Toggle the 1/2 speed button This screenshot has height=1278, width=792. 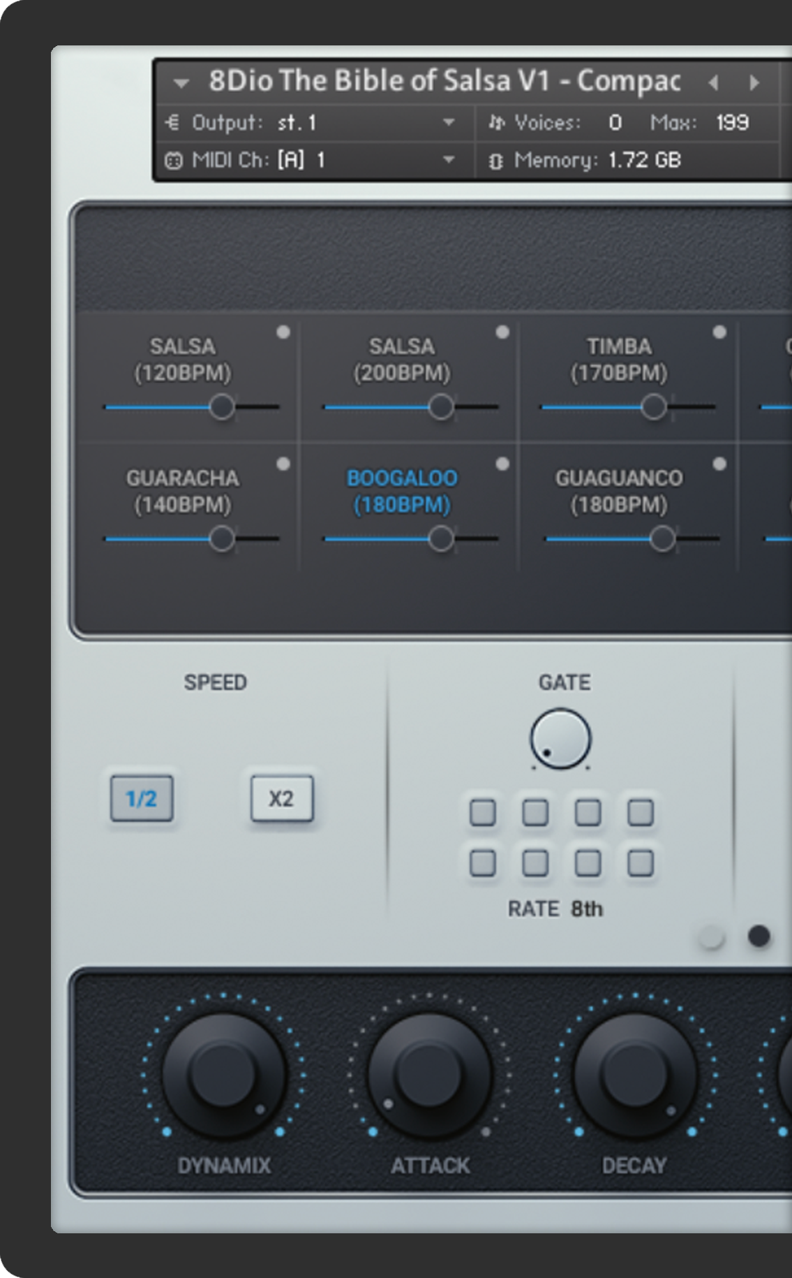pos(142,798)
